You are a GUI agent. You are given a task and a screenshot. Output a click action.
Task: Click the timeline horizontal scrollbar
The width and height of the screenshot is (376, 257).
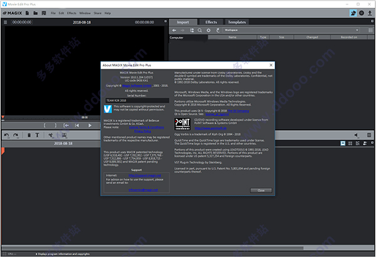(x=152, y=248)
